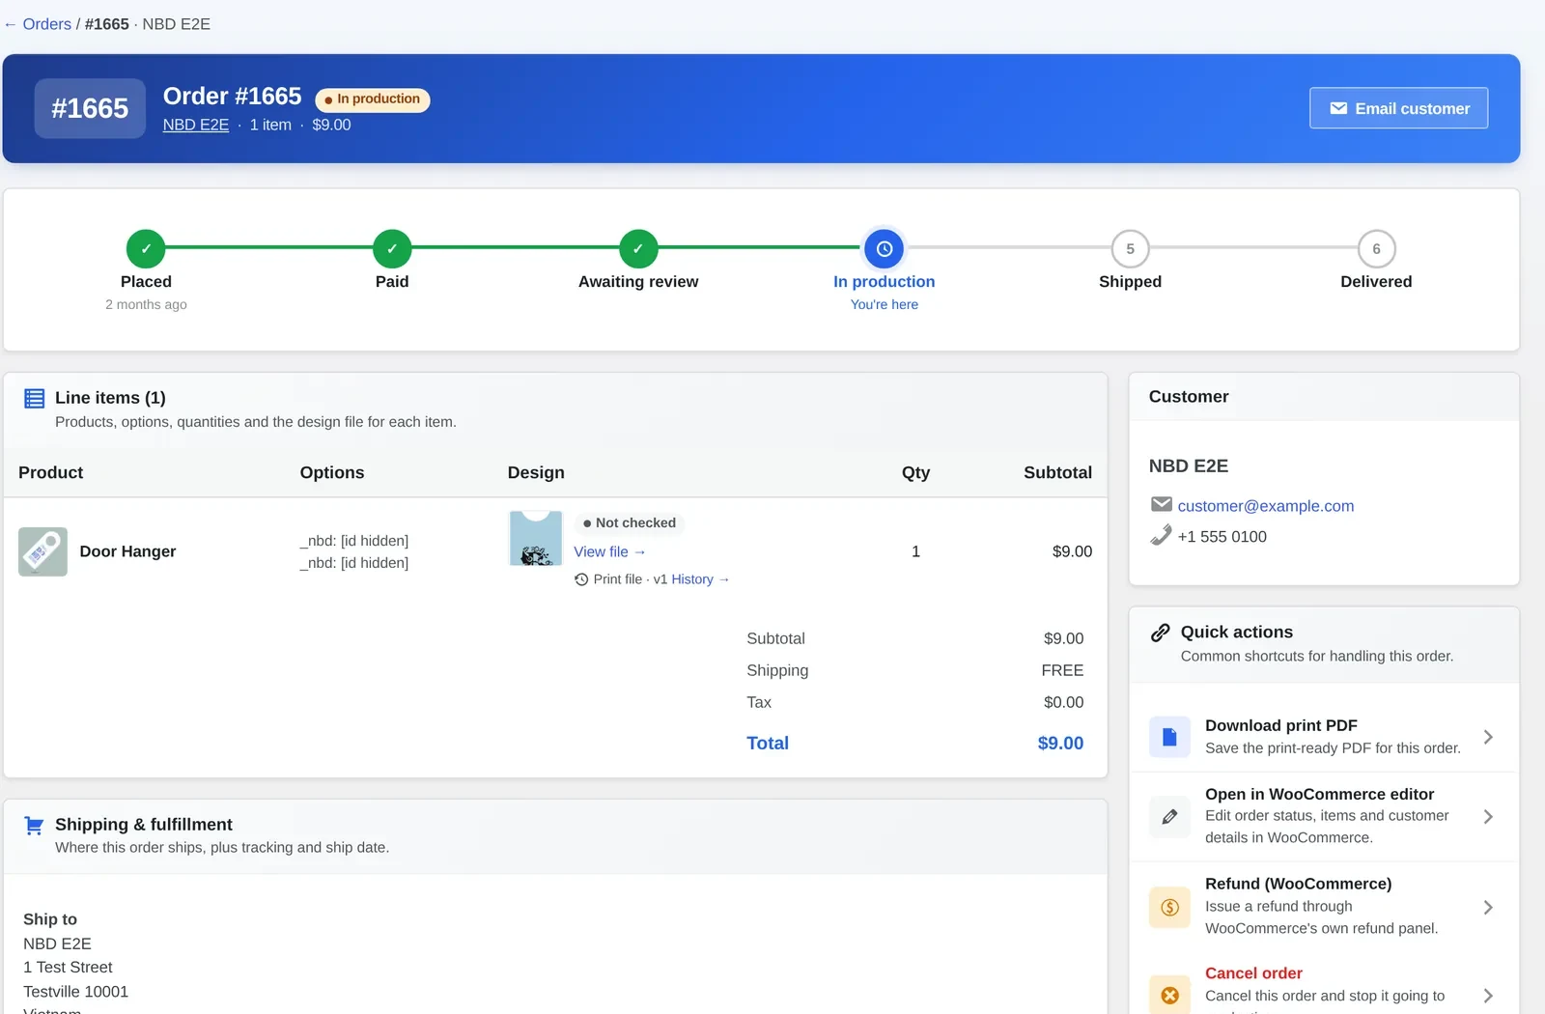Viewport: 1545px width, 1014px height.
Task: Click the #1665 order badge
Action: (x=90, y=108)
